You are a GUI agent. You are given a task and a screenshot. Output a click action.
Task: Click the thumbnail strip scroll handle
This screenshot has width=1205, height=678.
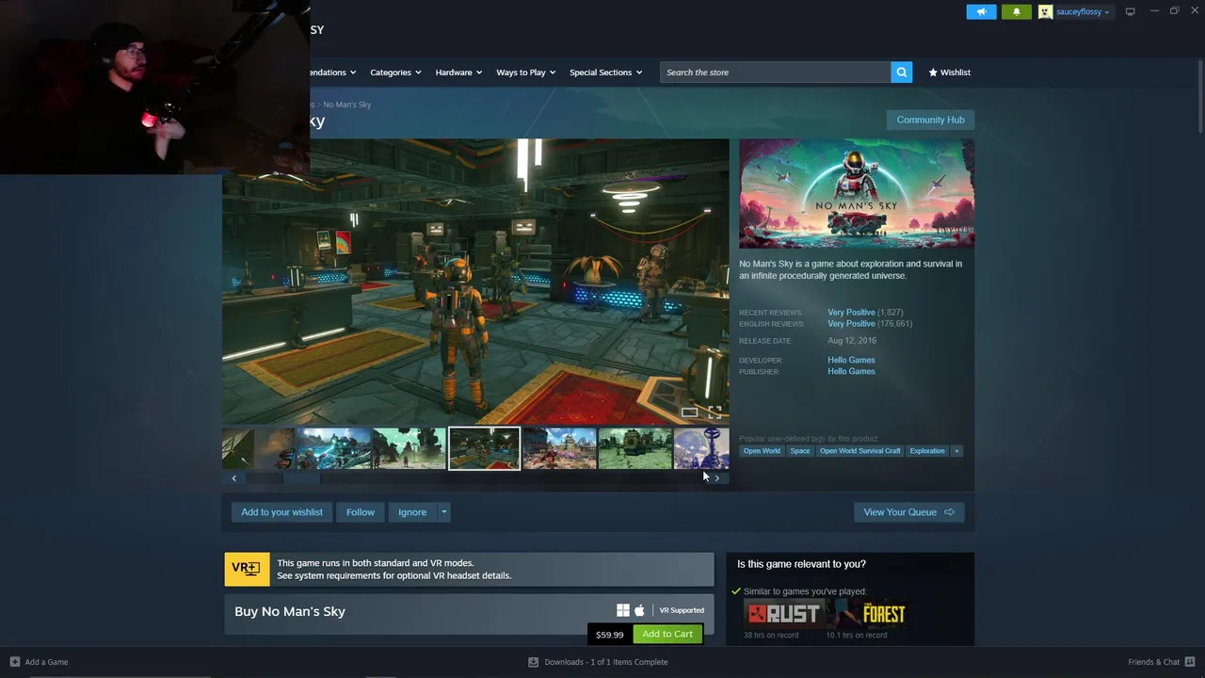[x=301, y=478]
